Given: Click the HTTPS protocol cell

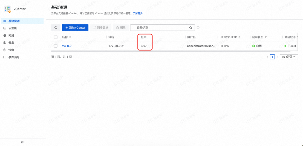Looking at the screenshot, I should (x=224, y=46).
